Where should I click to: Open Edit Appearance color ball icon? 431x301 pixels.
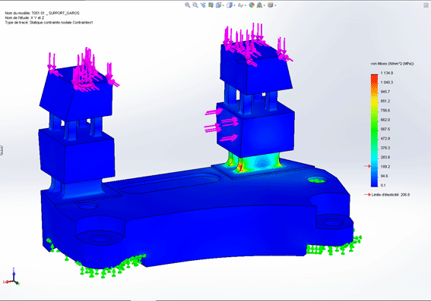pyautogui.click(x=252, y=5)
